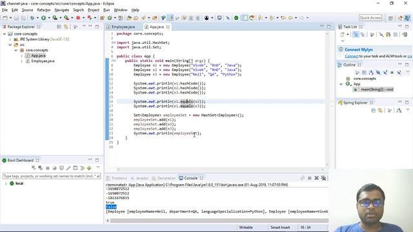This screenshot has width=413, height=232.
Task: Expand JRE System Library node
Action: click(10, 39)
